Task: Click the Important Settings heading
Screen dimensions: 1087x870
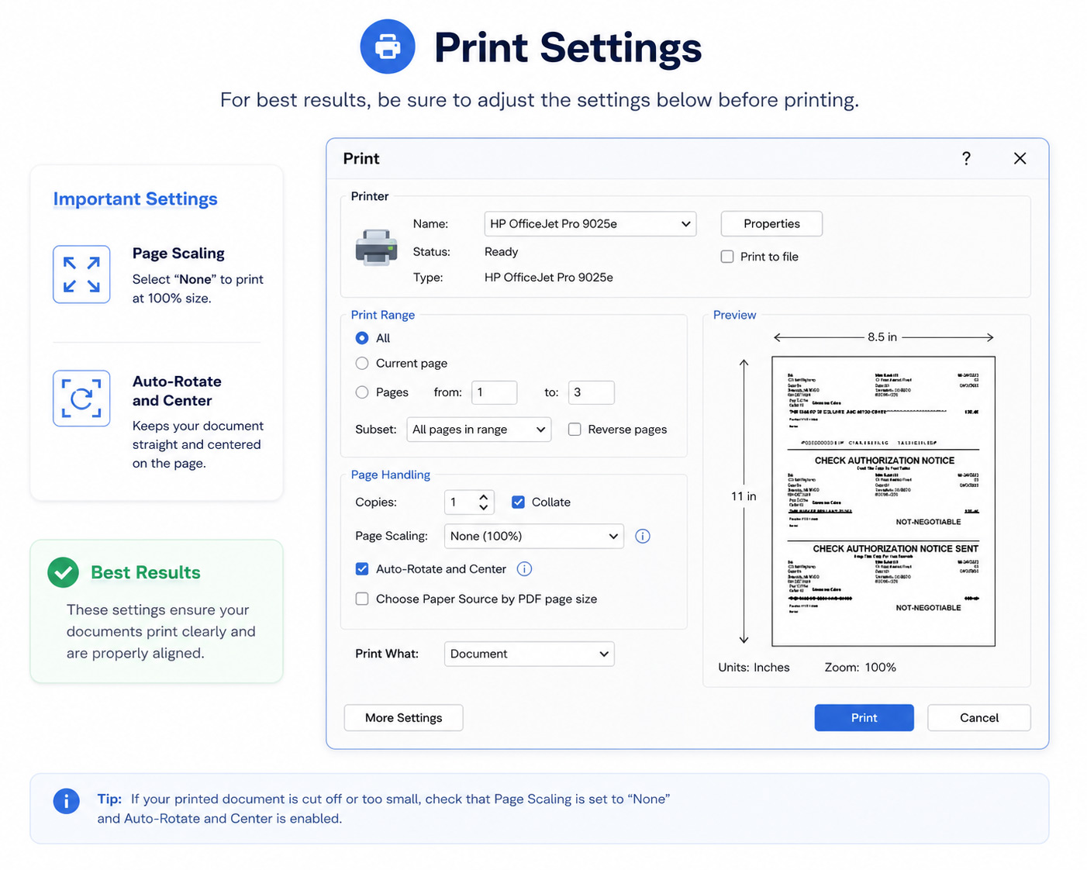Action: [135, 199]
